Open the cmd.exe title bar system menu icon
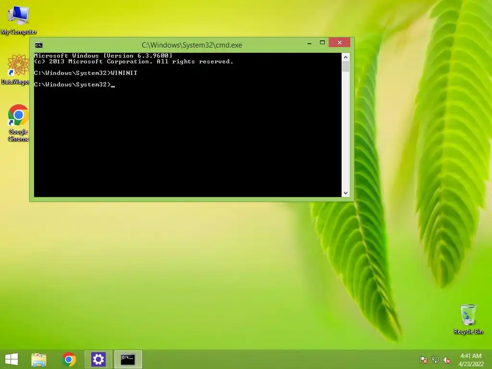Image resolution: width=492 pixels, height=369 pixels. [x=39, y=45]
